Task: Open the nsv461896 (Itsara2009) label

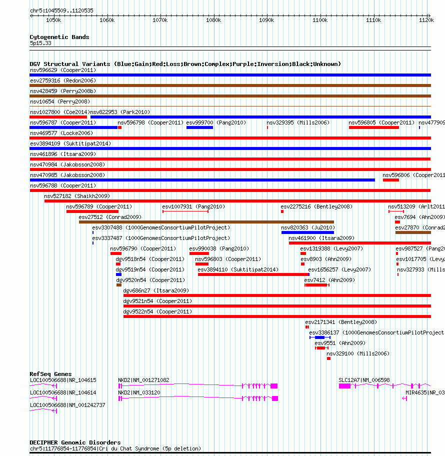Action: (63, 154)
